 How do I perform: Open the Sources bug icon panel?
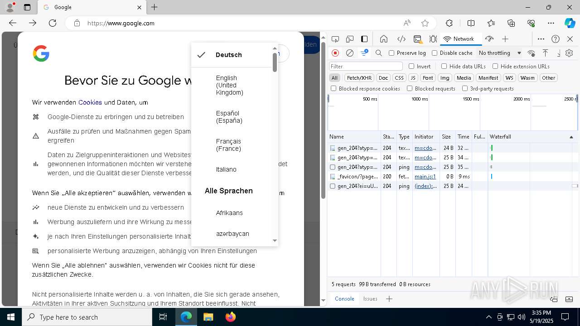tap(433, 39)
